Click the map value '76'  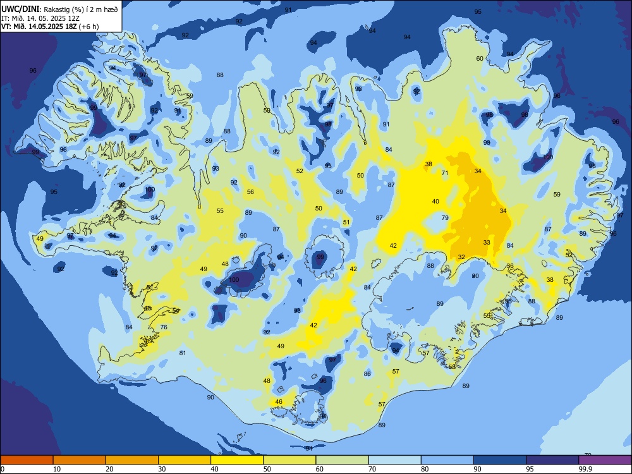pos(164,327)
